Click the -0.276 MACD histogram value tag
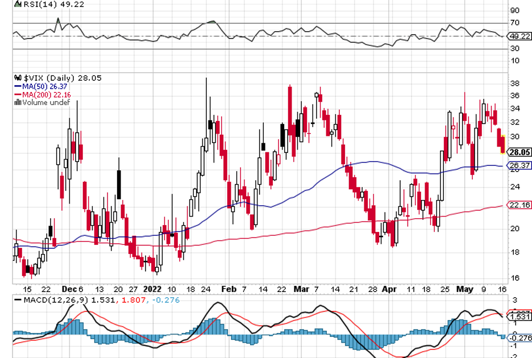The height and width of the screenshot is (358, 532). click(519, 338)
